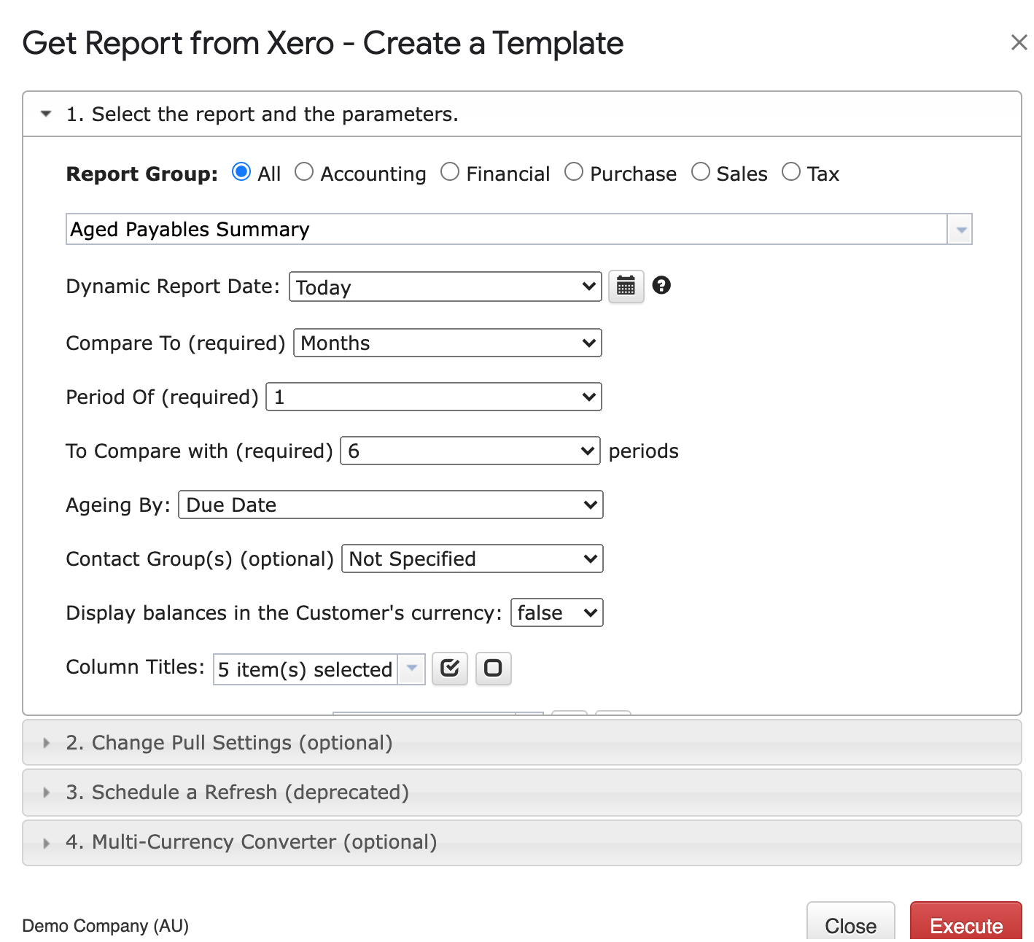Select the Accounting report group radio
The image size is (1034, 942).
(304, 172)
